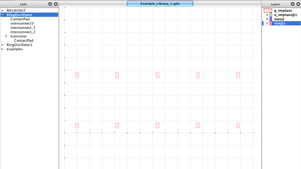This screenshot has height=169, width=301.
Task: Expand the MYLAYOUT cell
Action: coord(2,10)
